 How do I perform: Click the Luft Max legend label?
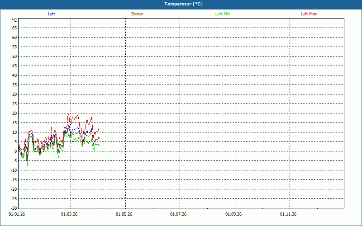pyautogui.click(x=309, y=14)
